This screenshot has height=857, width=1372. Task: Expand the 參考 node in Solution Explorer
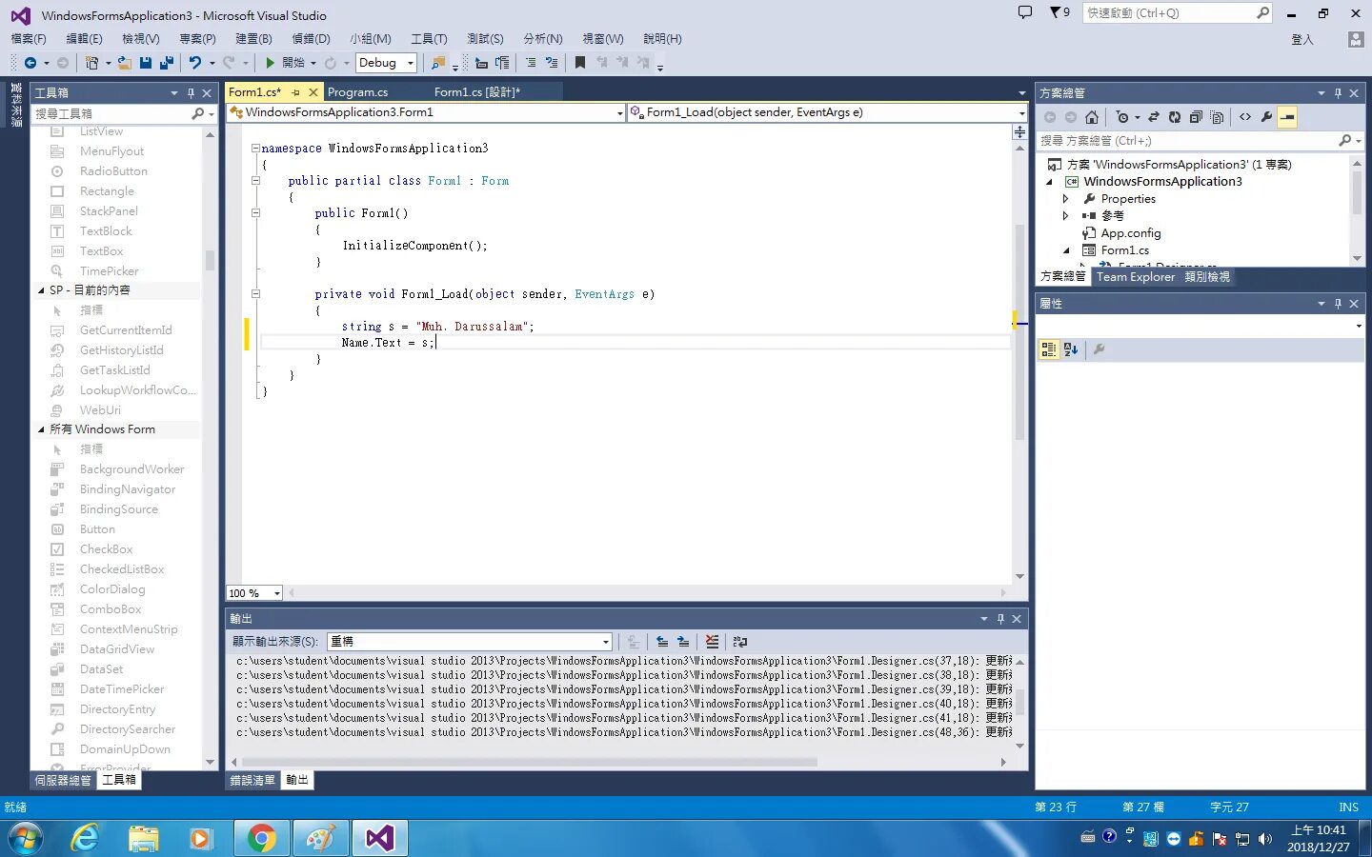(1066, 216)
